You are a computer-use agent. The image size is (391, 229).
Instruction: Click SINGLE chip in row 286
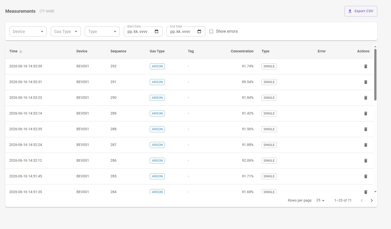point(269,161)
